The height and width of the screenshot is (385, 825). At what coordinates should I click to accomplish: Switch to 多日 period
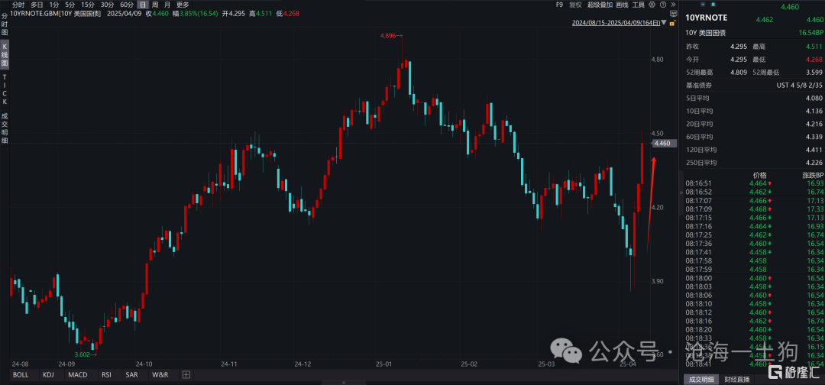point(37,5)
